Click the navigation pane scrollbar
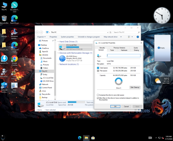Screen dimensions: 173x141 tap(55, 73)
